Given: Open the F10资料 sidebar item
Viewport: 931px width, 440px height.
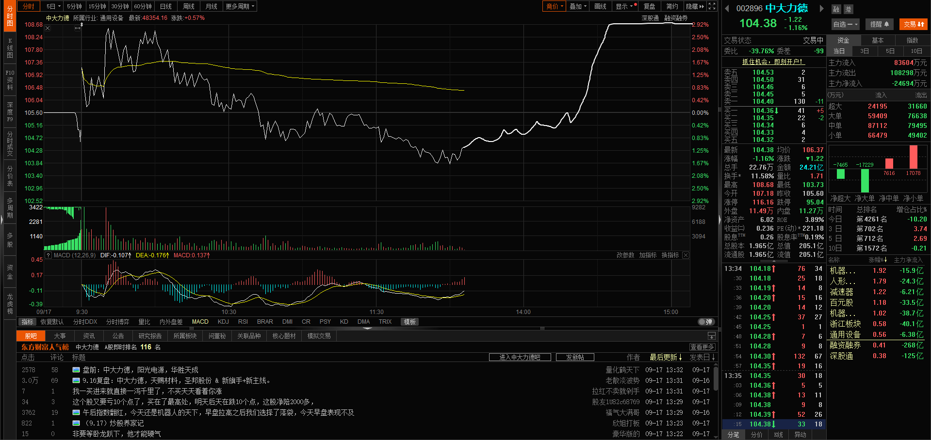Looking at the screenshot, I should coord(10,80).
